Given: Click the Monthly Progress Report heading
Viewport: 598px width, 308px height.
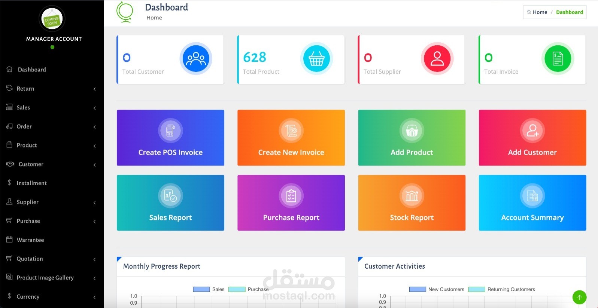Looking at the screenshot, I should 162,266.
